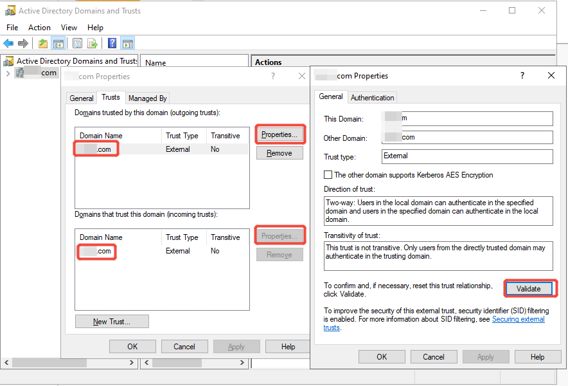Select Active Directory Domains and Trusts root node
Screen dimensions: 568x386
(x=77, y=61)
